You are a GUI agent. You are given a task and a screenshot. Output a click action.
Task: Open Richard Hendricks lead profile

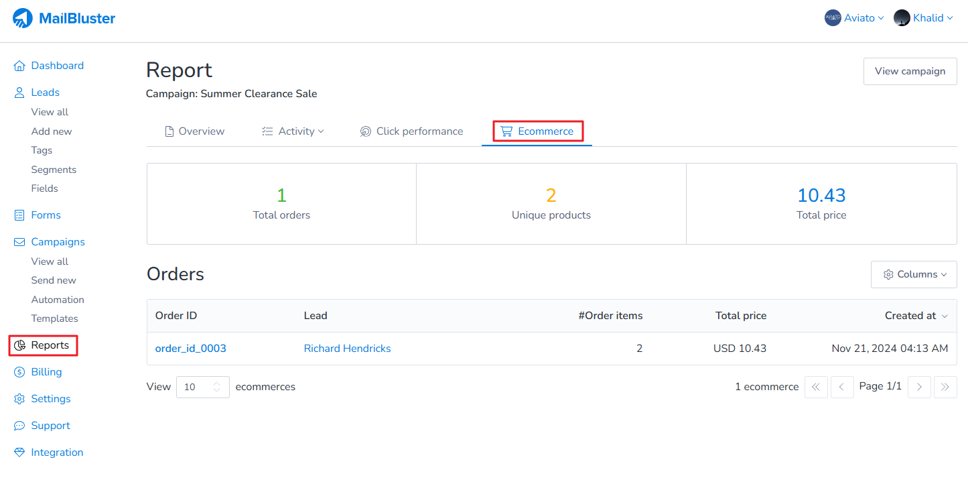tap(347, 349)
